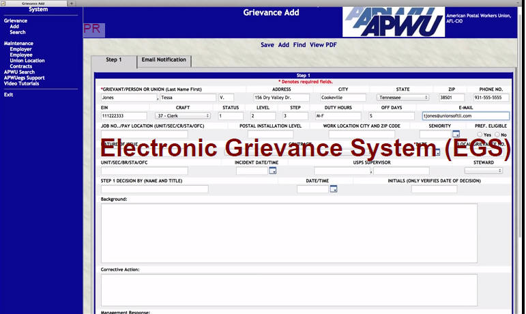Click the City field containing Cookeville
Screen dimensions: 526x314
[x=343, y=98]
